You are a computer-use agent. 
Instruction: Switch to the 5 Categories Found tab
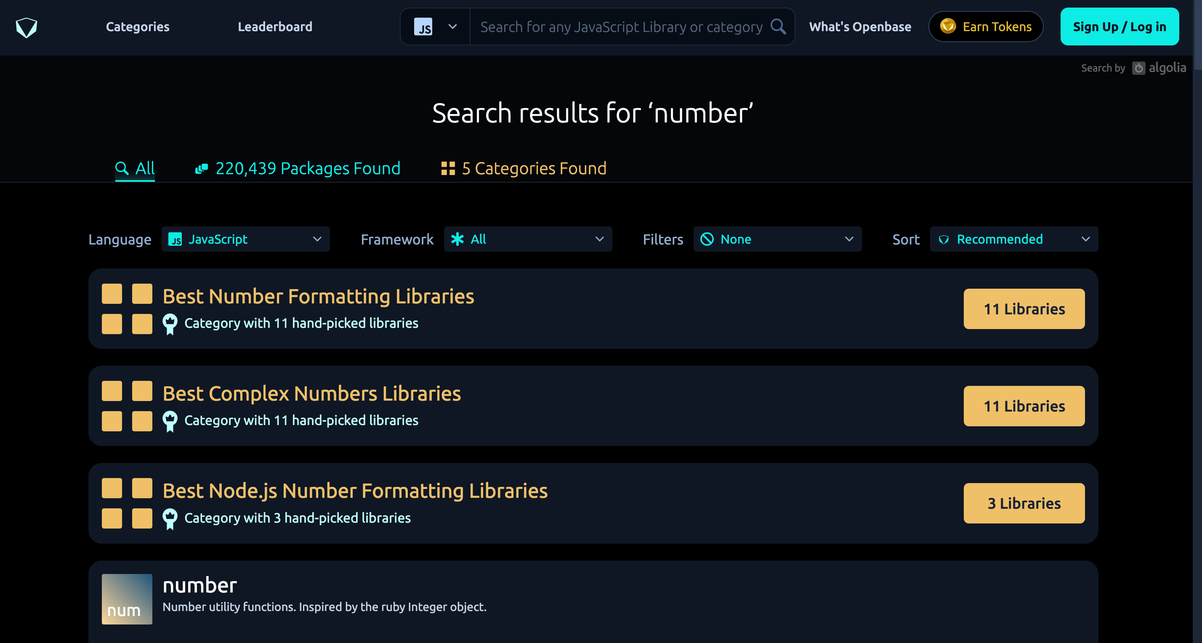click(x=524, y=168)
